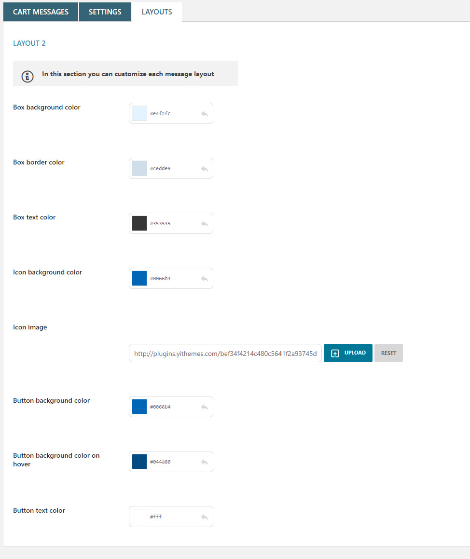
Task: Click reset arrow for Button text color
Action: click(205, 517)
